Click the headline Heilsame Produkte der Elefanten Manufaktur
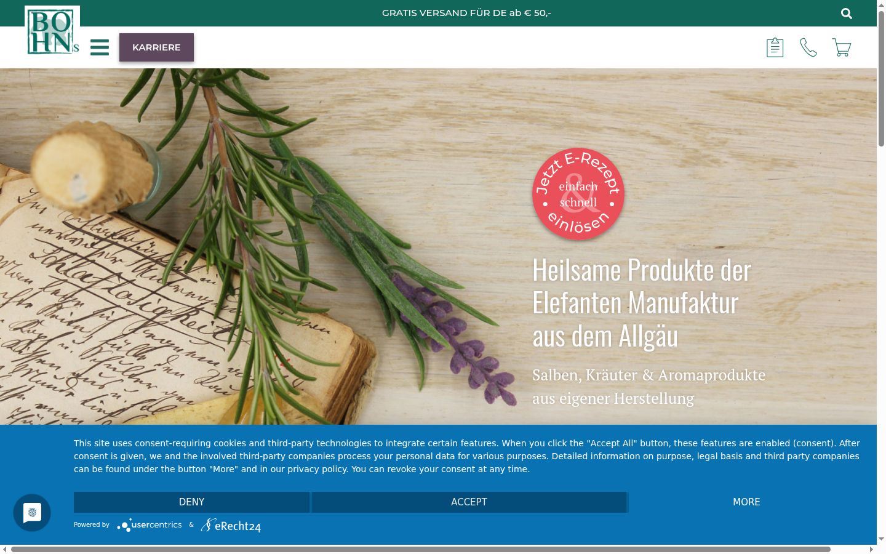Image resolution: width=886 pixels, height=554 pixels. (x=642, y=303)
